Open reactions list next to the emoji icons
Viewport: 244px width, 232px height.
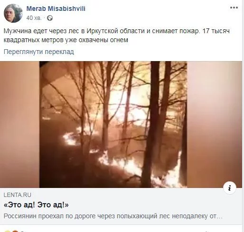pos(22,232)
